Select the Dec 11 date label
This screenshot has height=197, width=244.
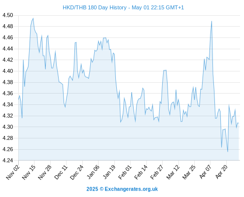61,172
